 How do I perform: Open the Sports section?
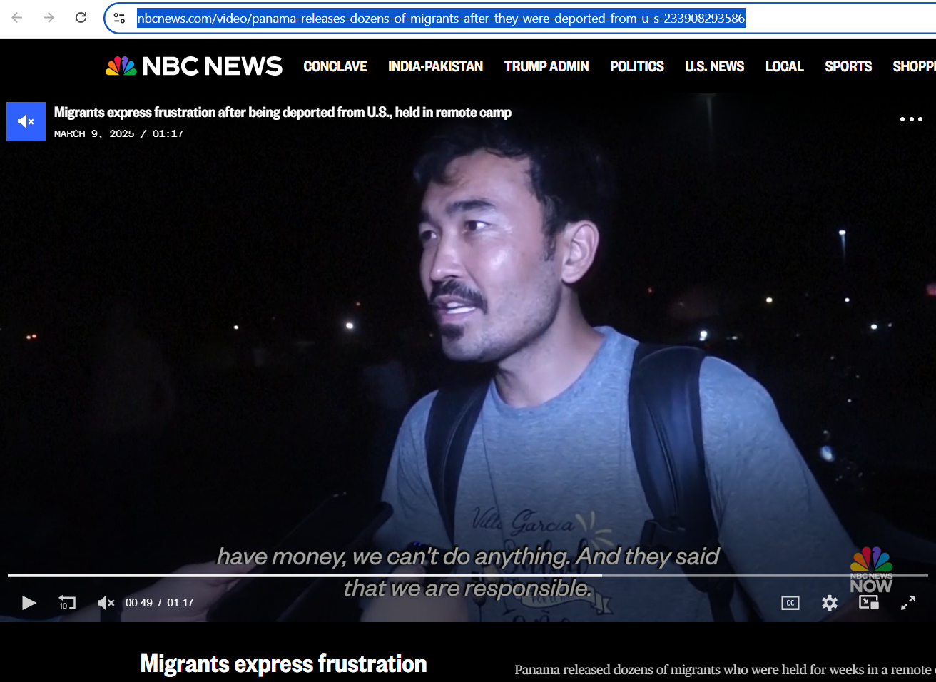pos(848,66)
